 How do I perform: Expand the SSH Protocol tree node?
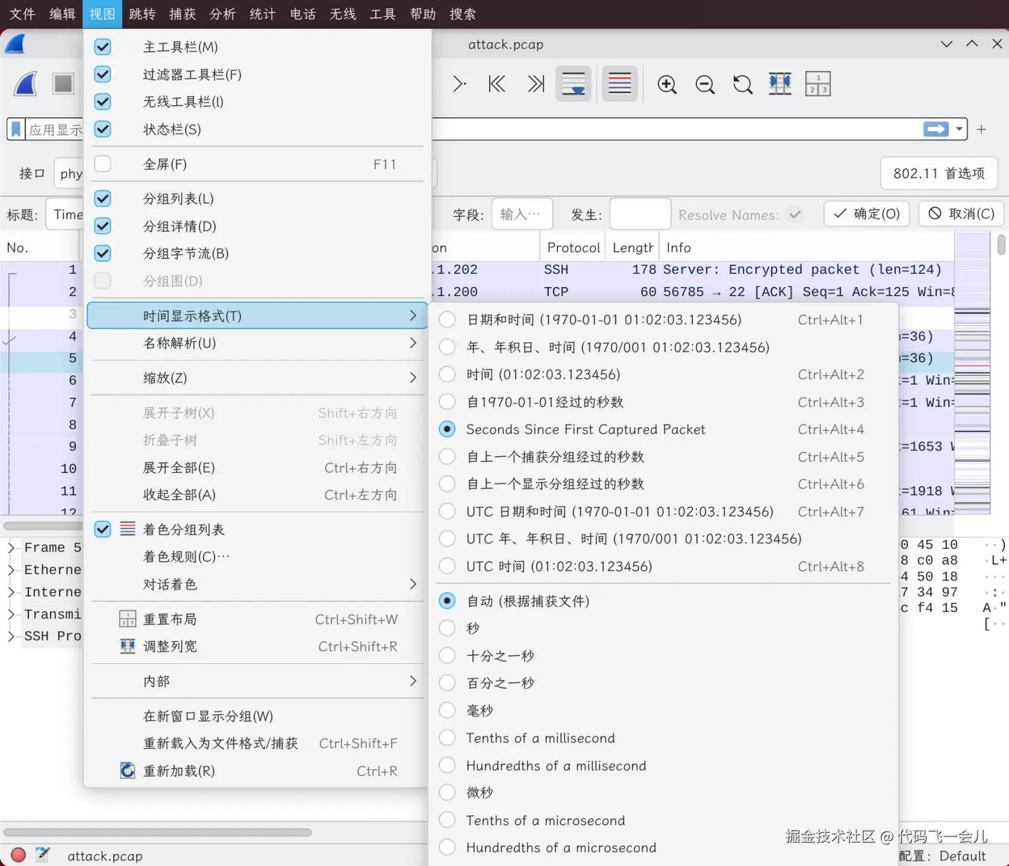coord(11,636)
